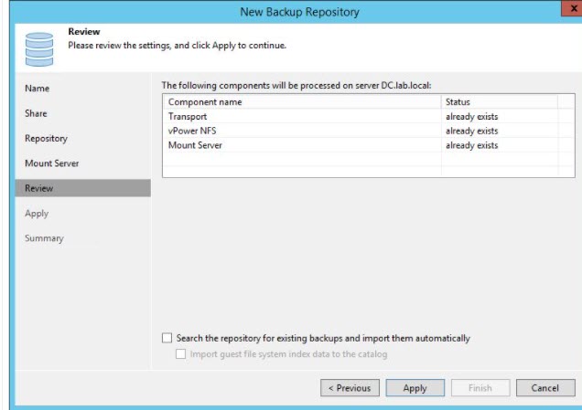Enable search repository for existing backups checkbox

[x=167, y=338]
